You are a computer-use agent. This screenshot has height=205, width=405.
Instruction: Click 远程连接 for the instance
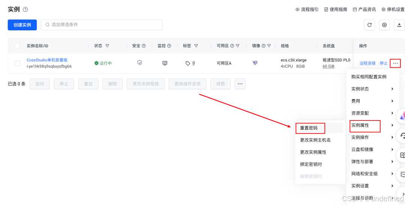tap(367, 63)
